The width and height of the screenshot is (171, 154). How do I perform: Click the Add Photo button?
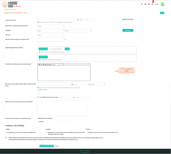[x=128, y=30]
